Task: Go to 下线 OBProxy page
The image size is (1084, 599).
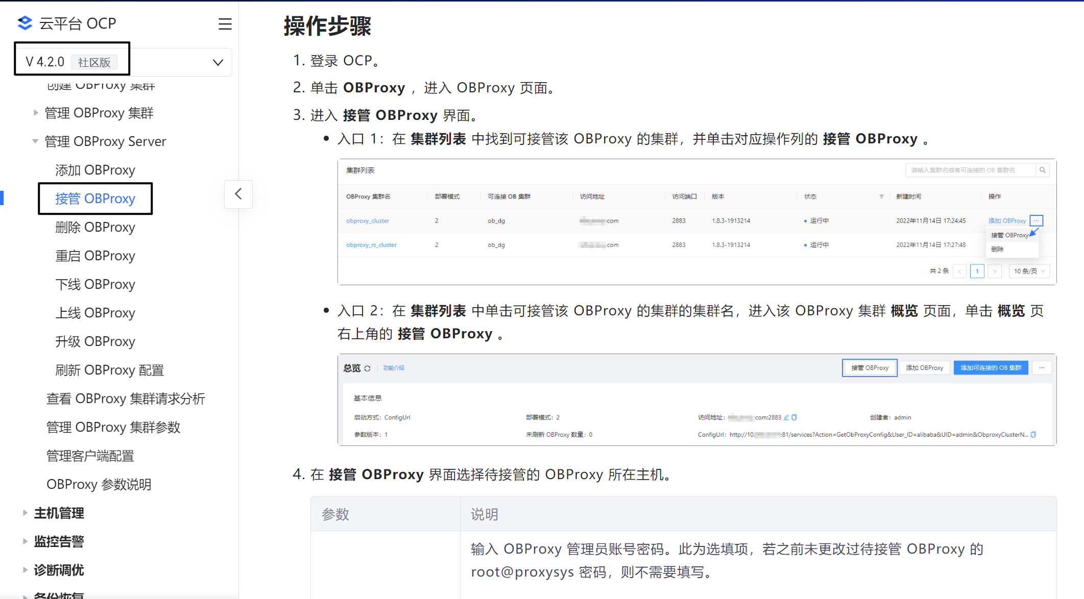Action: 95,284
